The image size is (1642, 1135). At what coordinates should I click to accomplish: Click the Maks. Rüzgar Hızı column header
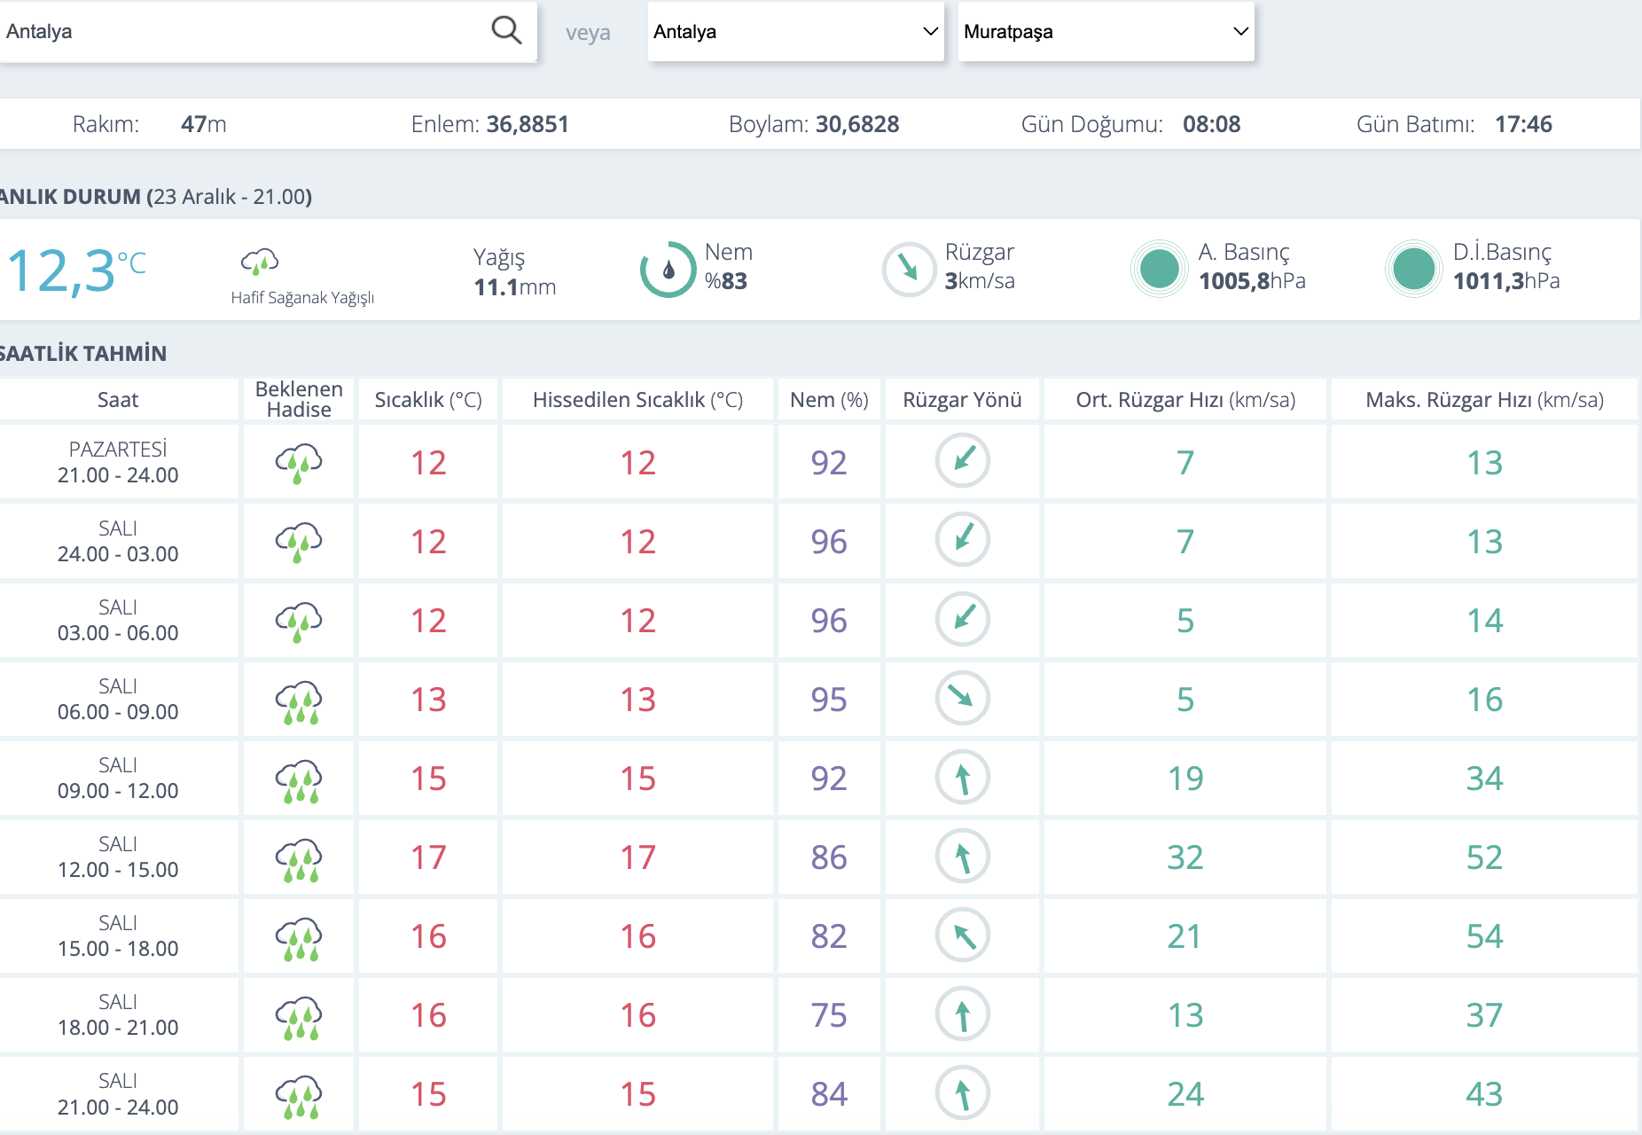pyautogui.click(x=1484, y=400)
